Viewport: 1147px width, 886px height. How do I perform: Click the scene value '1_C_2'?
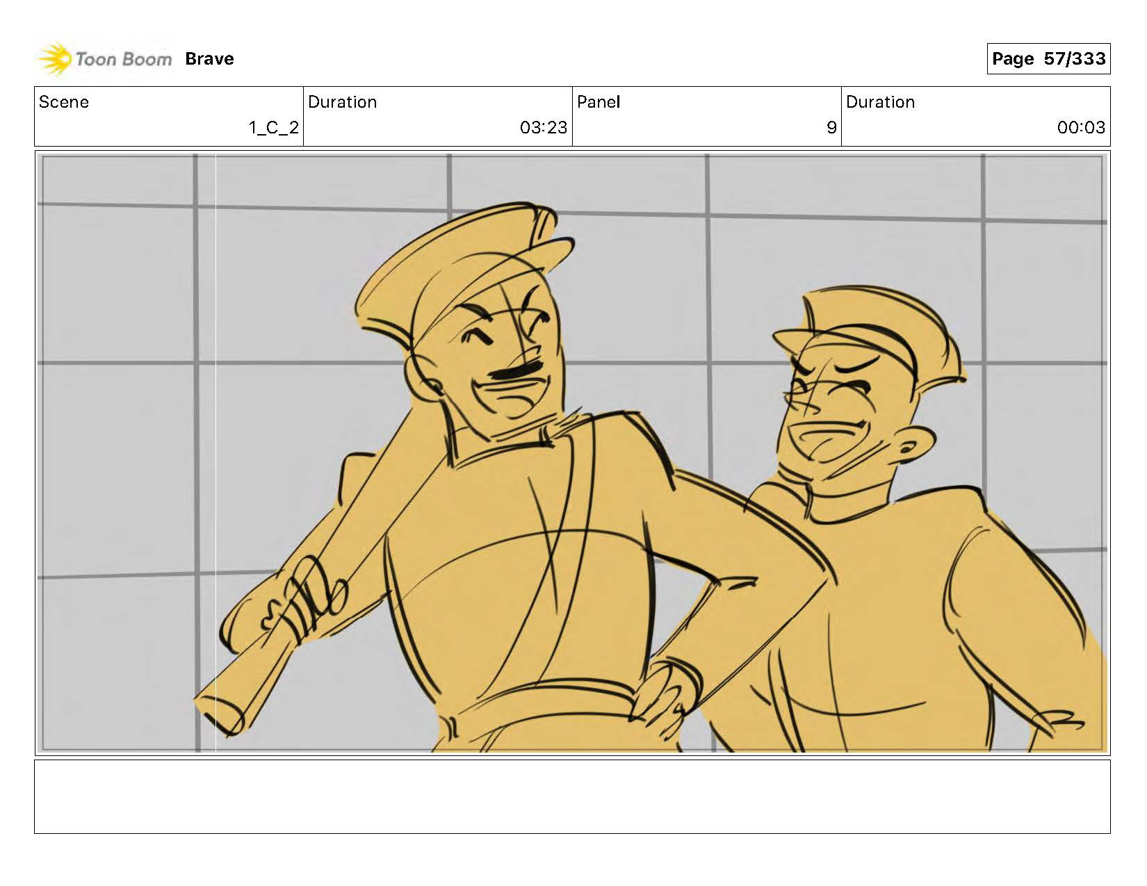pyautogui.click(x=274, y=128)
